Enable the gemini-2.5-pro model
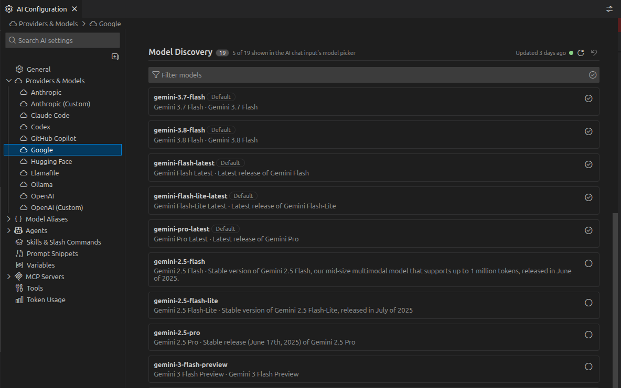Viewport: 621px width, 388px height. pyautogui.click(x=588, y=335)
